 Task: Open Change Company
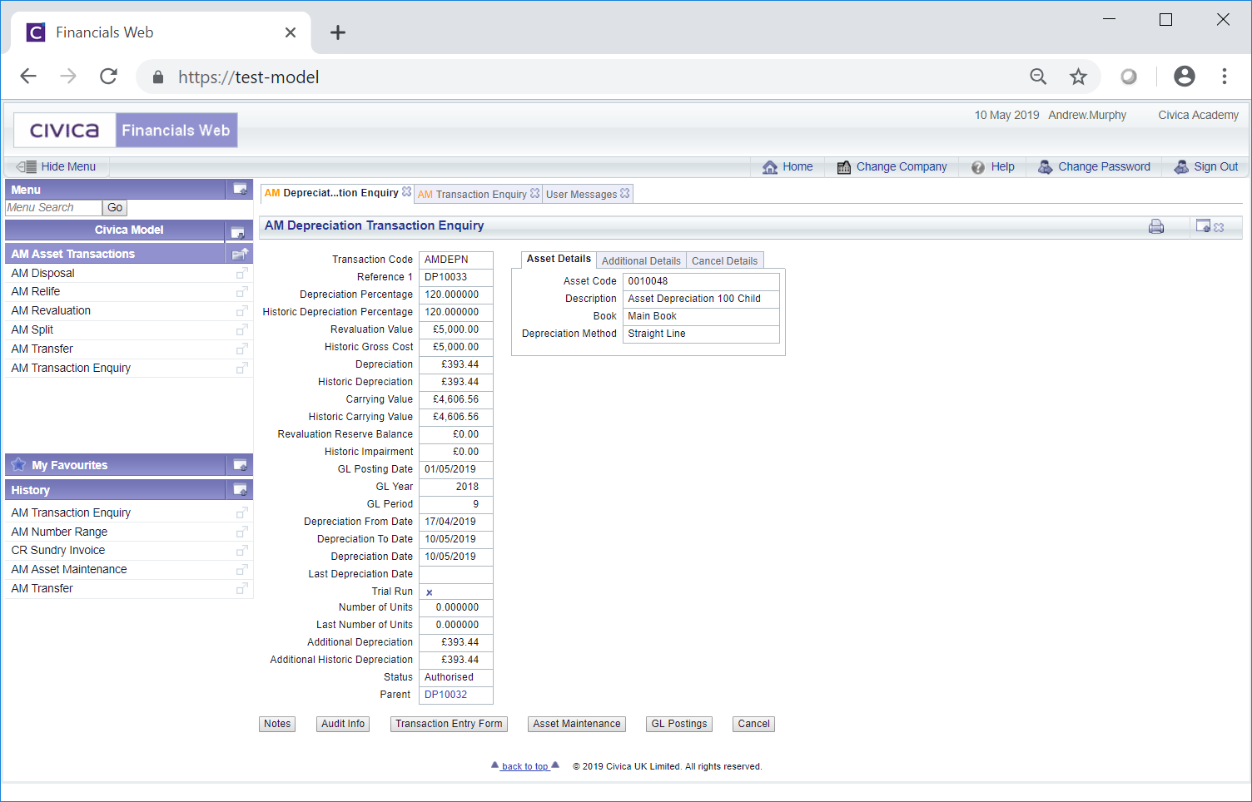(x=892, y=166)
